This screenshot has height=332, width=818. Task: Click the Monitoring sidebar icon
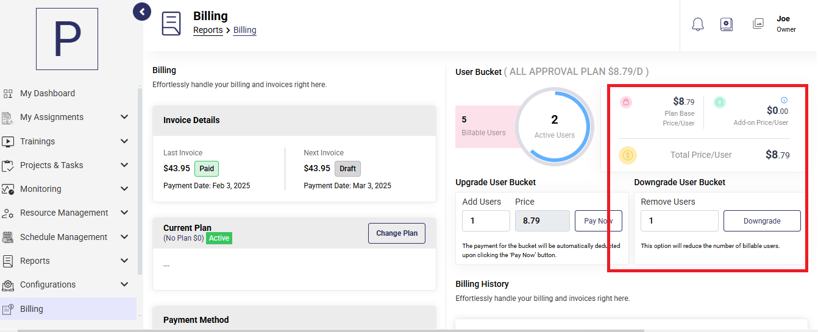tap(8, 189)
